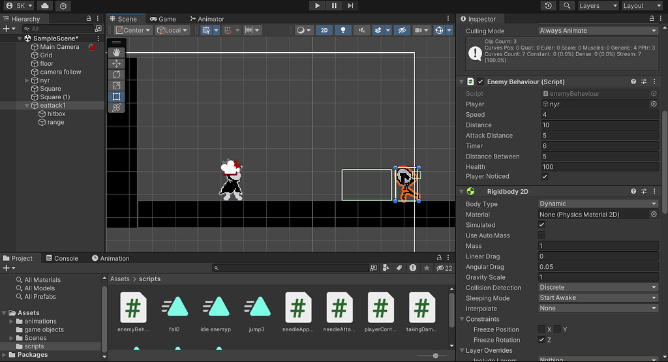Select the Rotate tool in the Scene toolbar
The width and height of the screenshot is (668, 362).
[117, 74]
